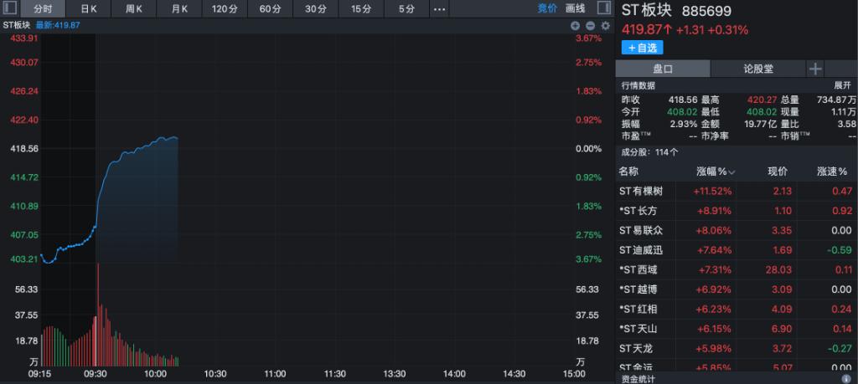This screenshot has height=384, width=858.
Task: Switch to 周K chart tab
Action: tap(134, 8)
